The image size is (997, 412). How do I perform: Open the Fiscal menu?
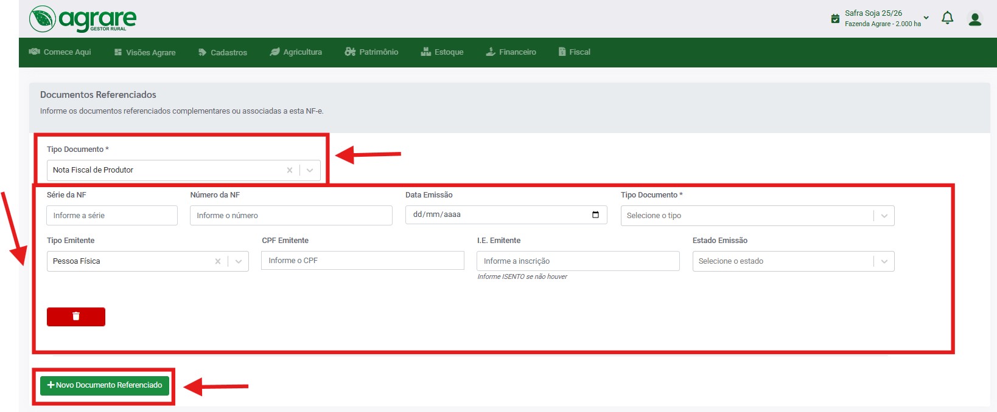575,52
